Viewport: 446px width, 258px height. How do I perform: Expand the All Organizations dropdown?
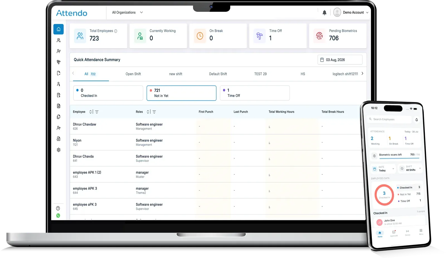[x=127, y=13]
